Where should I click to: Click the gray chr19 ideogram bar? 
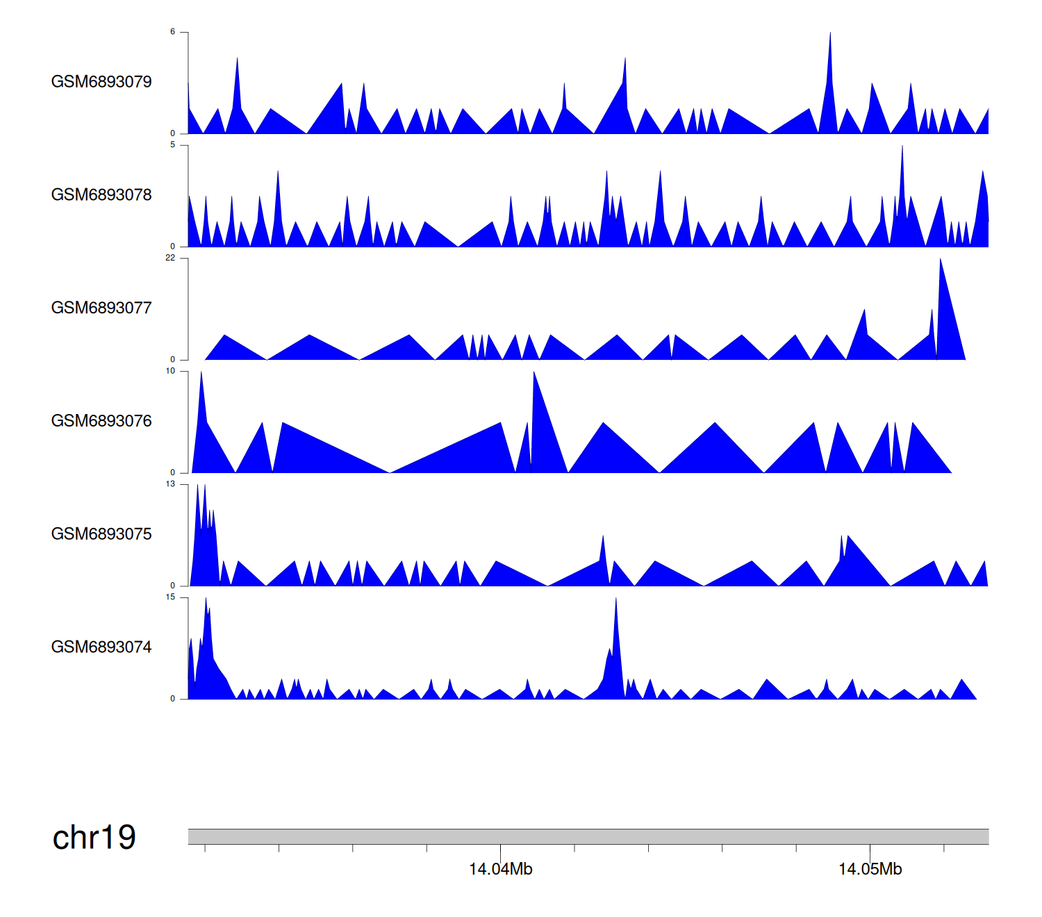(588, 836)
